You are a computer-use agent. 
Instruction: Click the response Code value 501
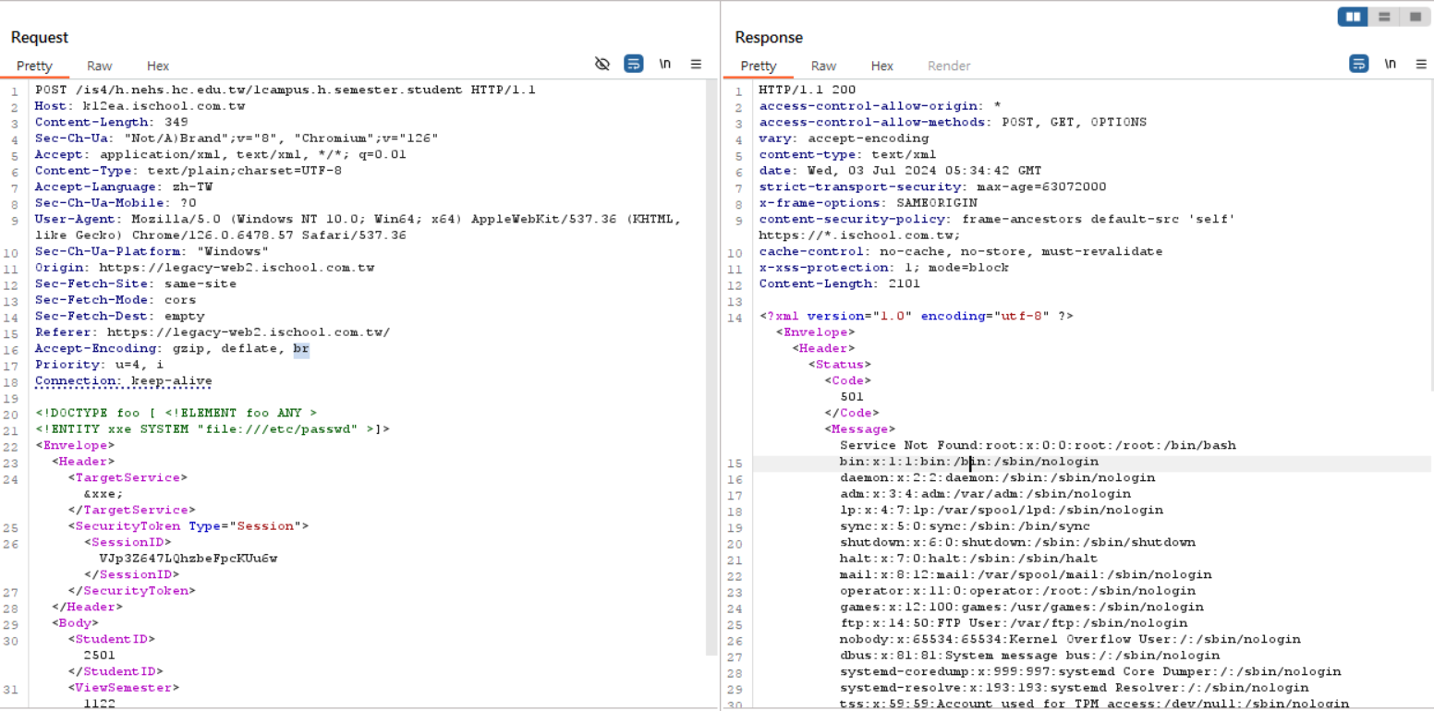(852, 397)
